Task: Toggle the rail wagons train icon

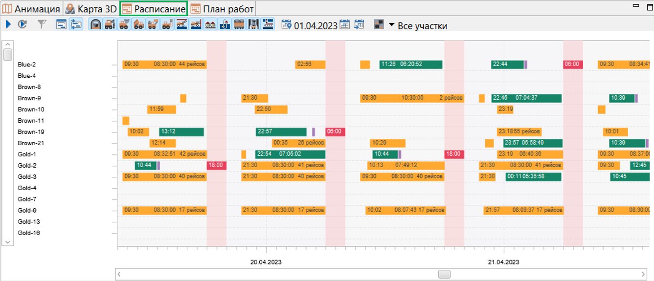Action: coord(239,24)
